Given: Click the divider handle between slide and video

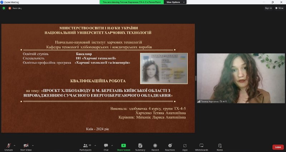Looking at the screenshot, I should [x=196, y=78].
